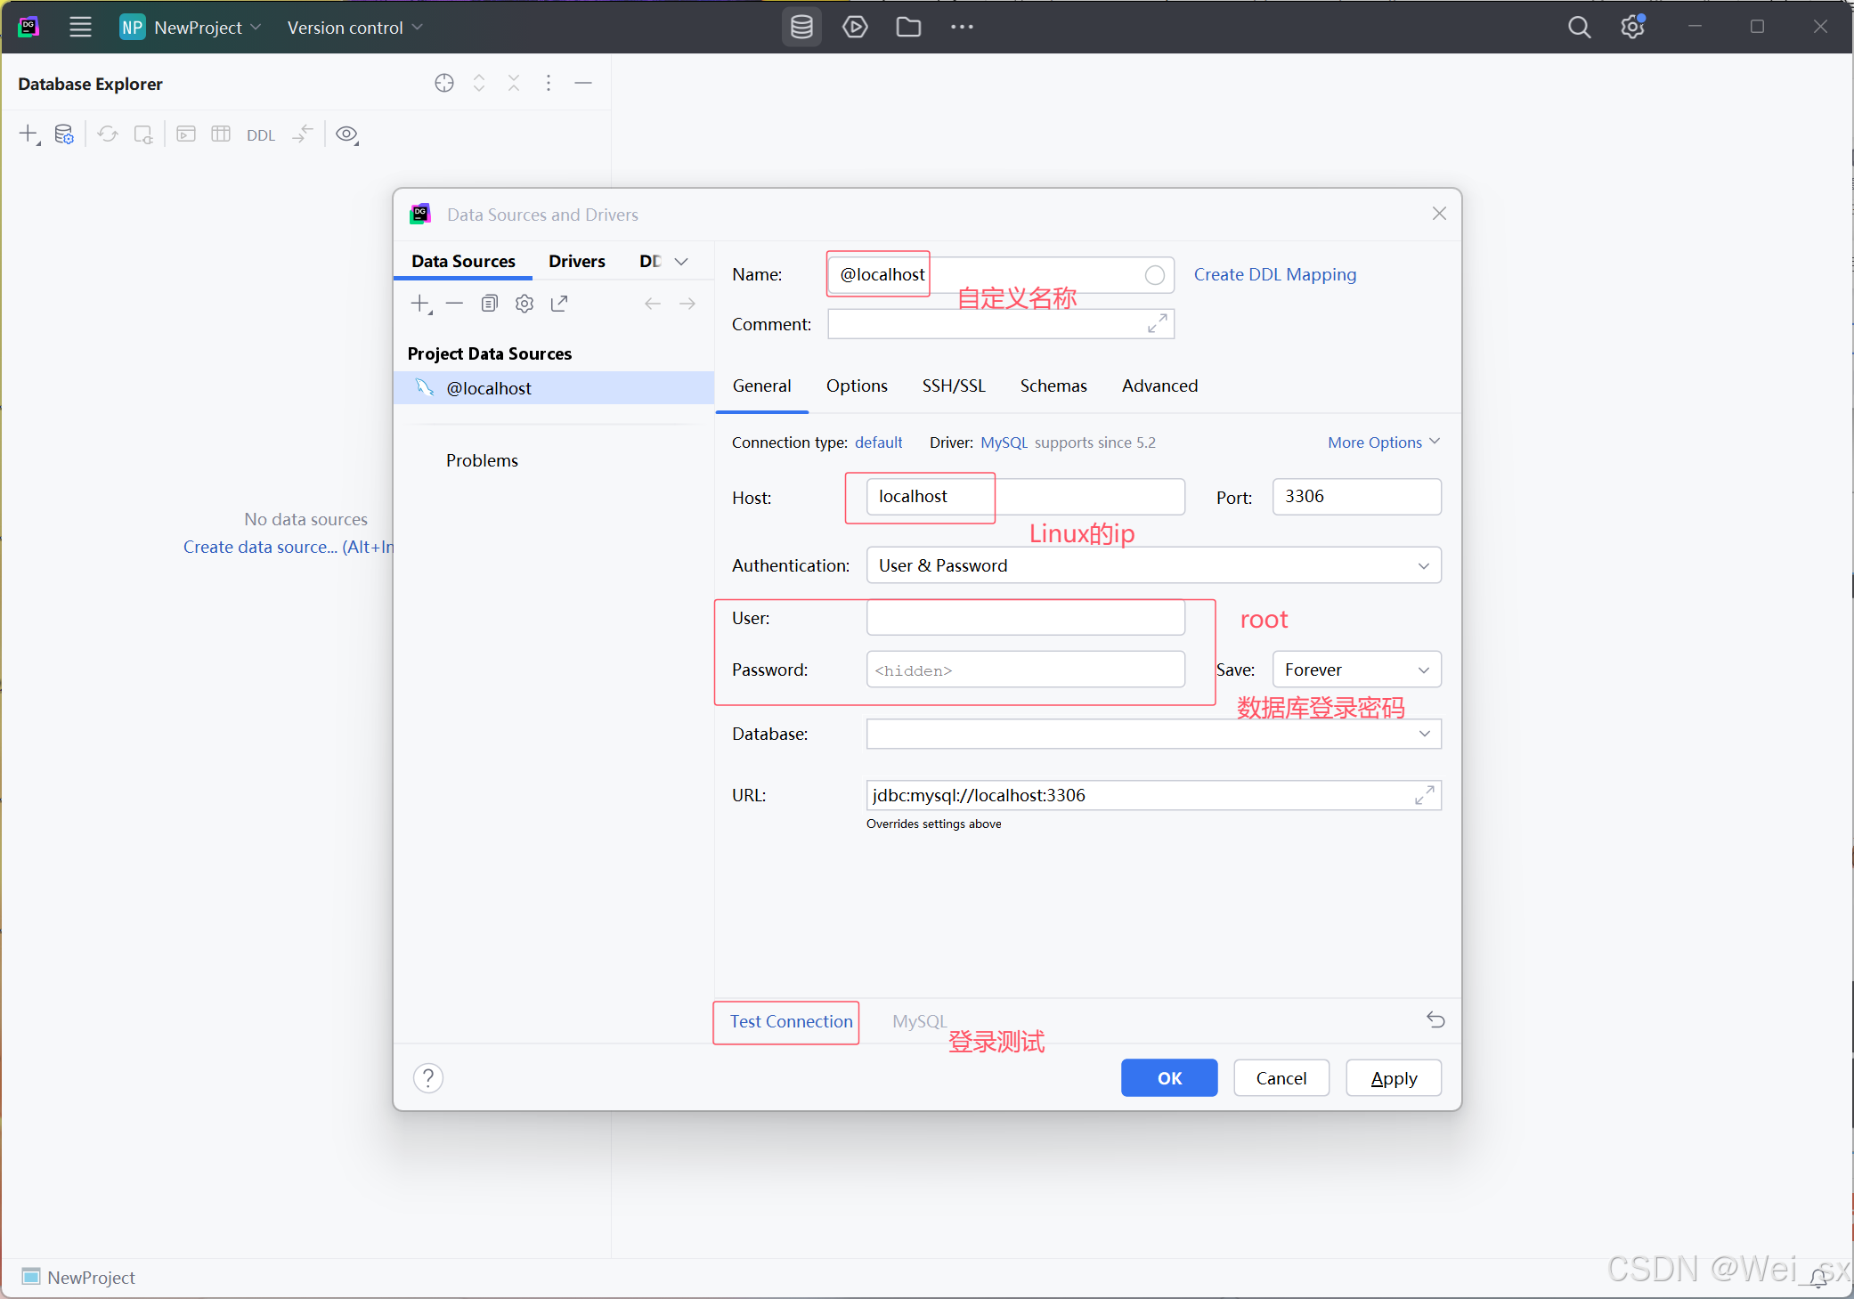Click into the User input field

pyautogui.click(x=1025, y=618)
